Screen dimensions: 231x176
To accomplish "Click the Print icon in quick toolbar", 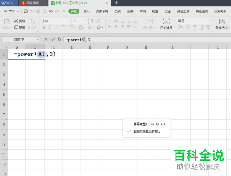I will point(38,11).
